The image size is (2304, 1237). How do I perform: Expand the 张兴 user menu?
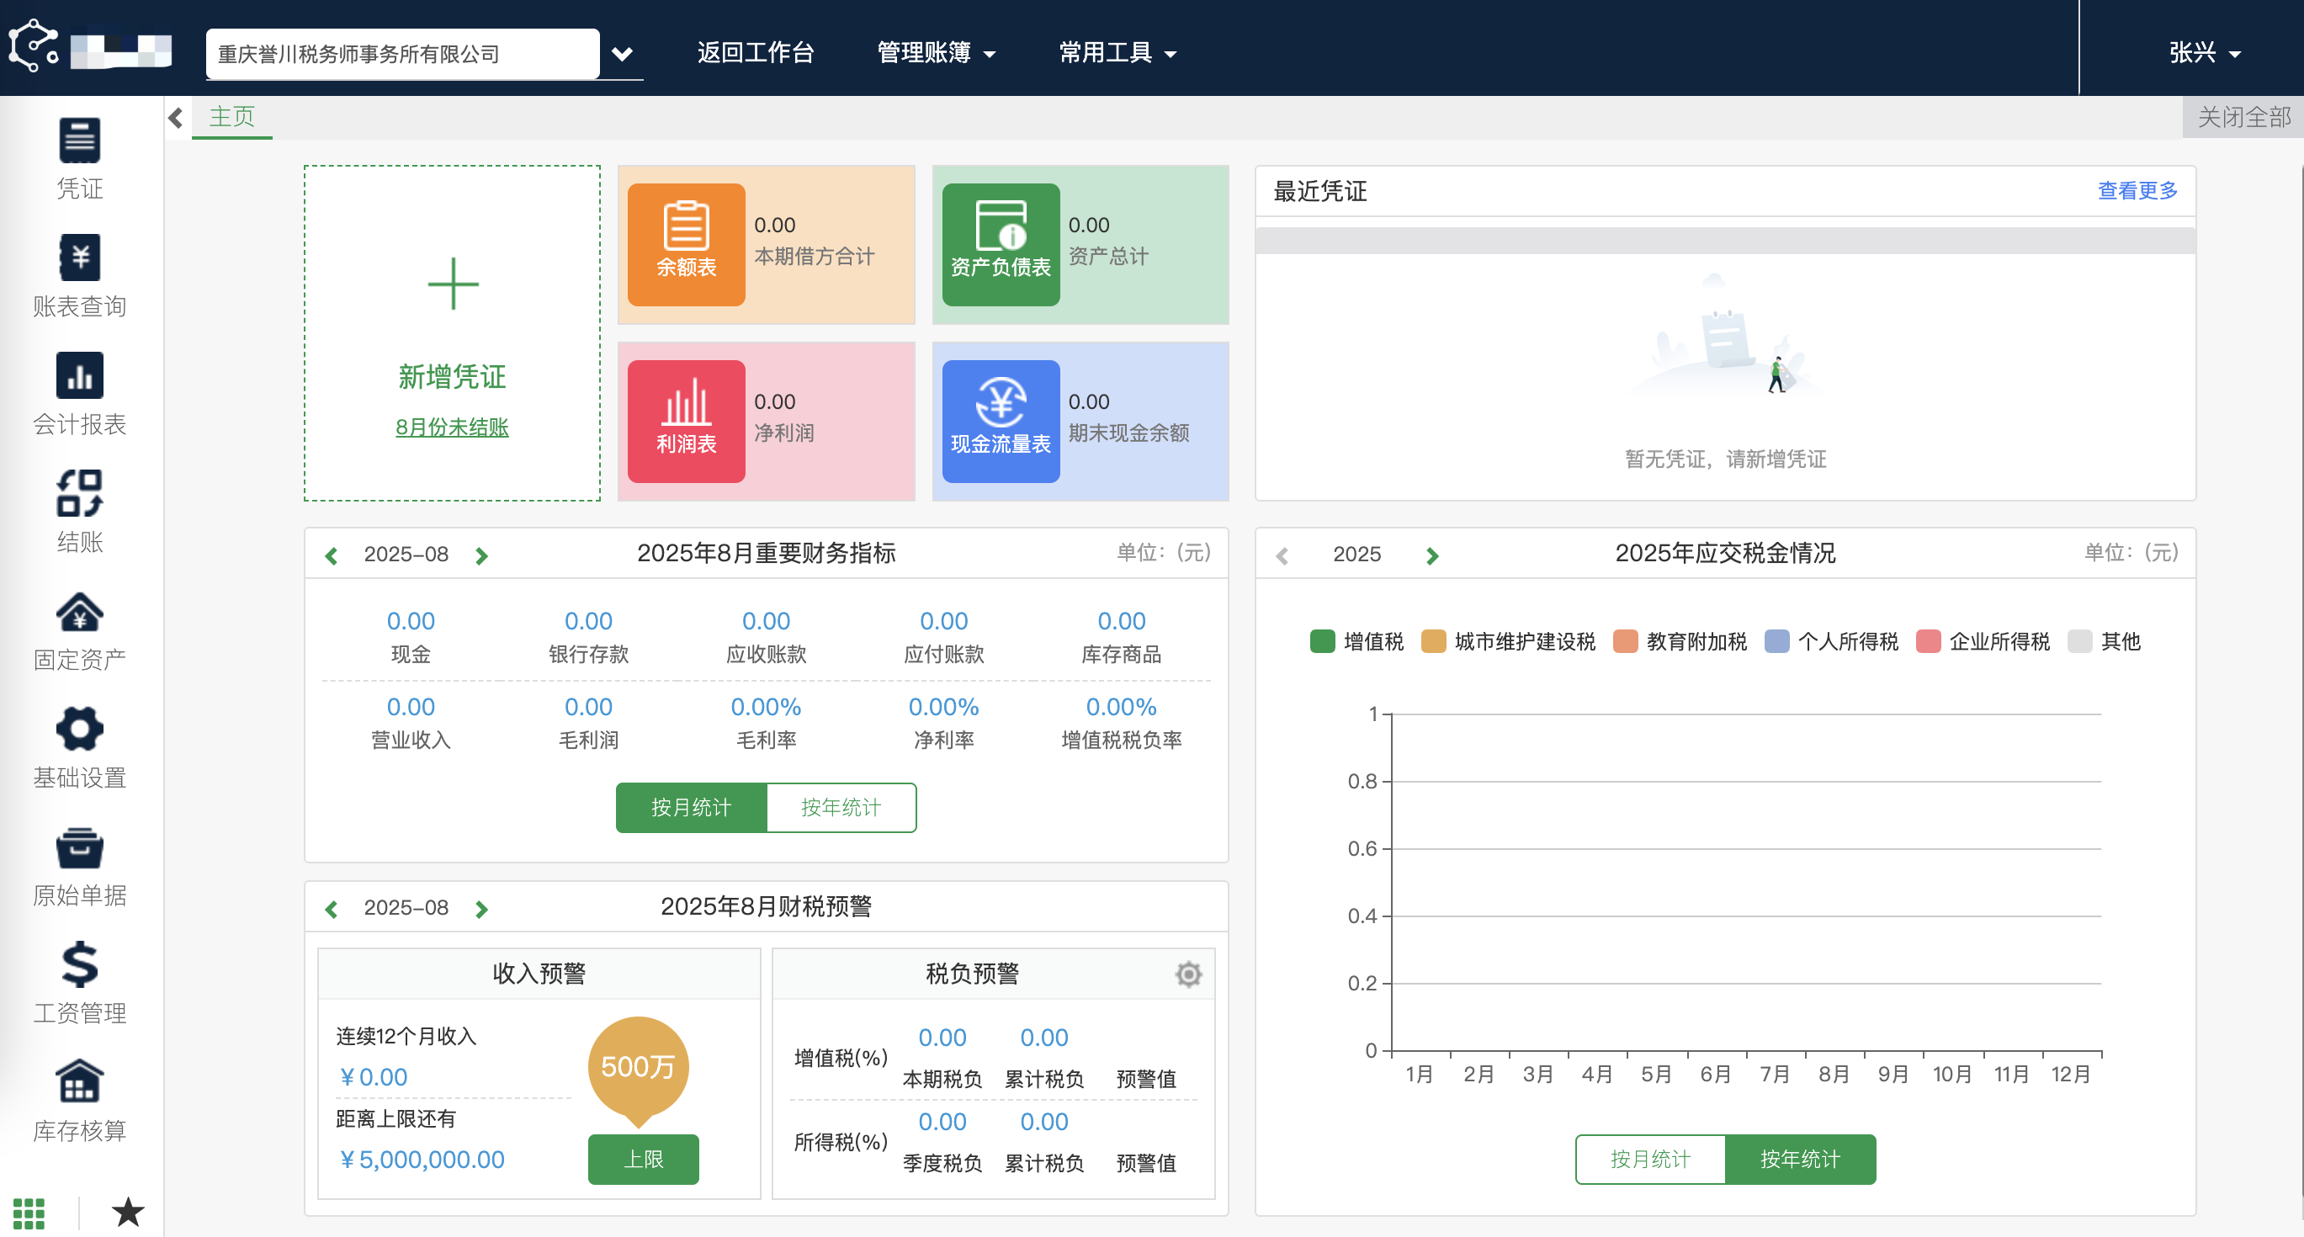(x=2203, y=53)
